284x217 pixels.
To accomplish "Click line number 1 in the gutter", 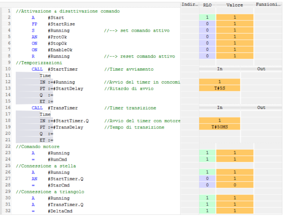I will [8, 11].
